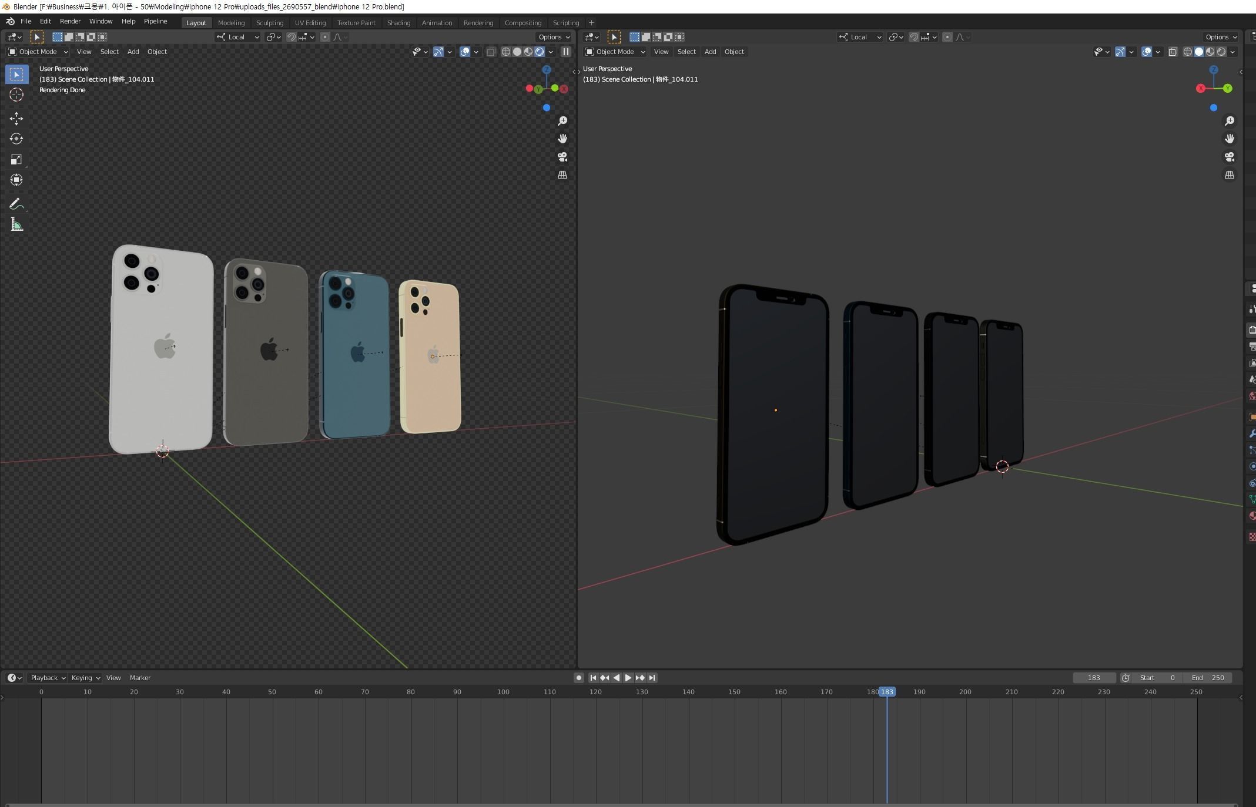
Task: Switch to Shading workspace tab
Action: (x=398, y=22)
